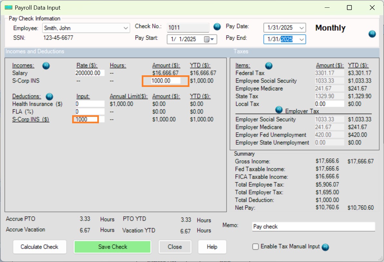
Task: Open the Pay Date dropdown
Action: 302,28
